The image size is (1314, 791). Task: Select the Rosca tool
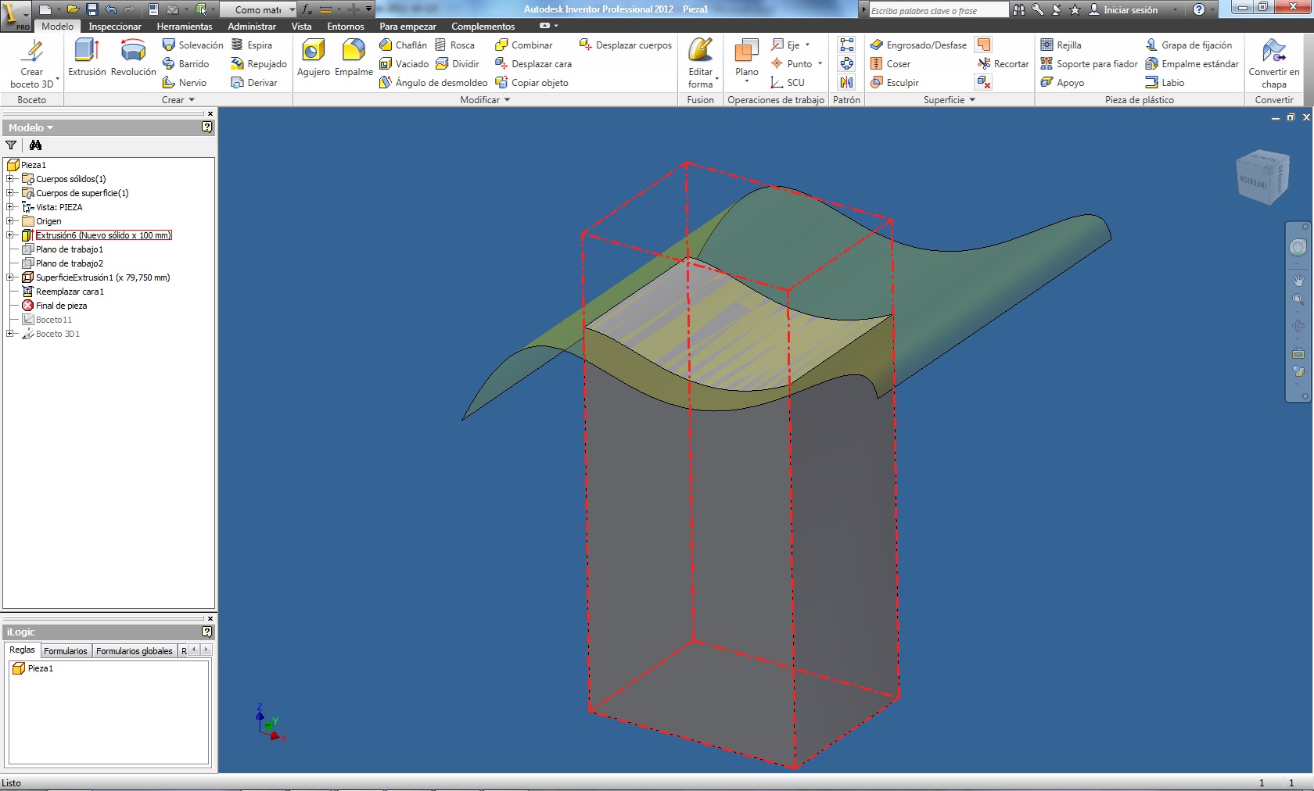tap(454, 45)
